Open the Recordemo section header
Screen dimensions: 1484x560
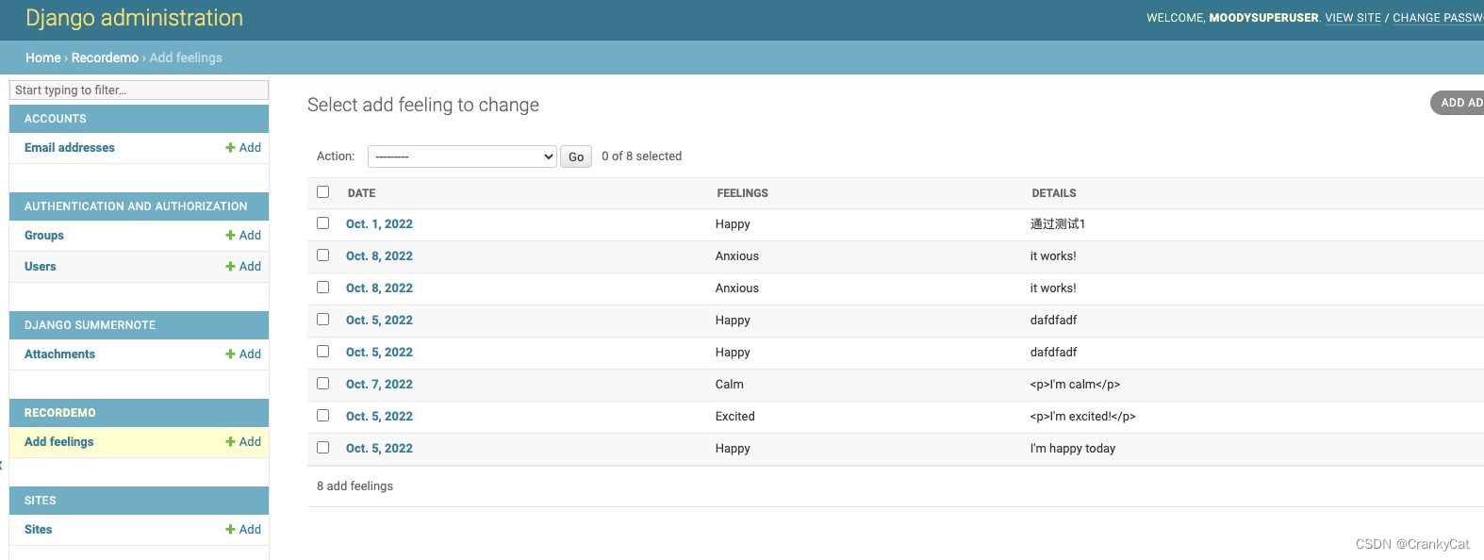pos(60,413)
